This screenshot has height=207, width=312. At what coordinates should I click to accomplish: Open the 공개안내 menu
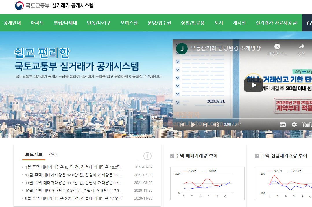click(12, 23)
